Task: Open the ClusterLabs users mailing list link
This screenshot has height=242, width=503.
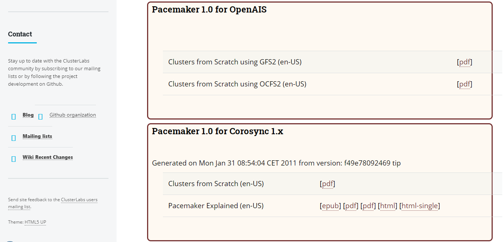Action: click(79, 200)
